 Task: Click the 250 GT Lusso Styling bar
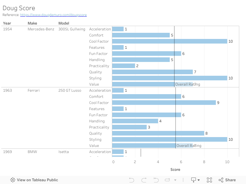pyautogui.click(x=170, y=140)
